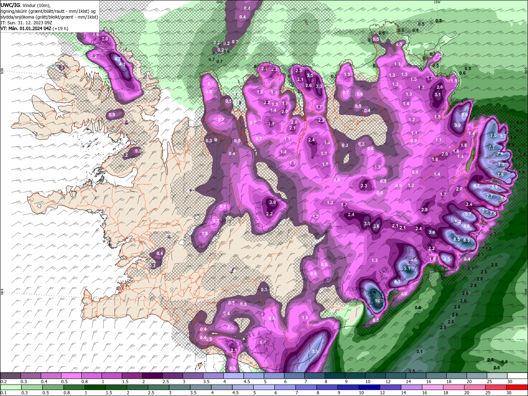The image size is (528, 396).
Task: Pick the rain-scale pink swatch labeled 18
Action: coord(453,387)
